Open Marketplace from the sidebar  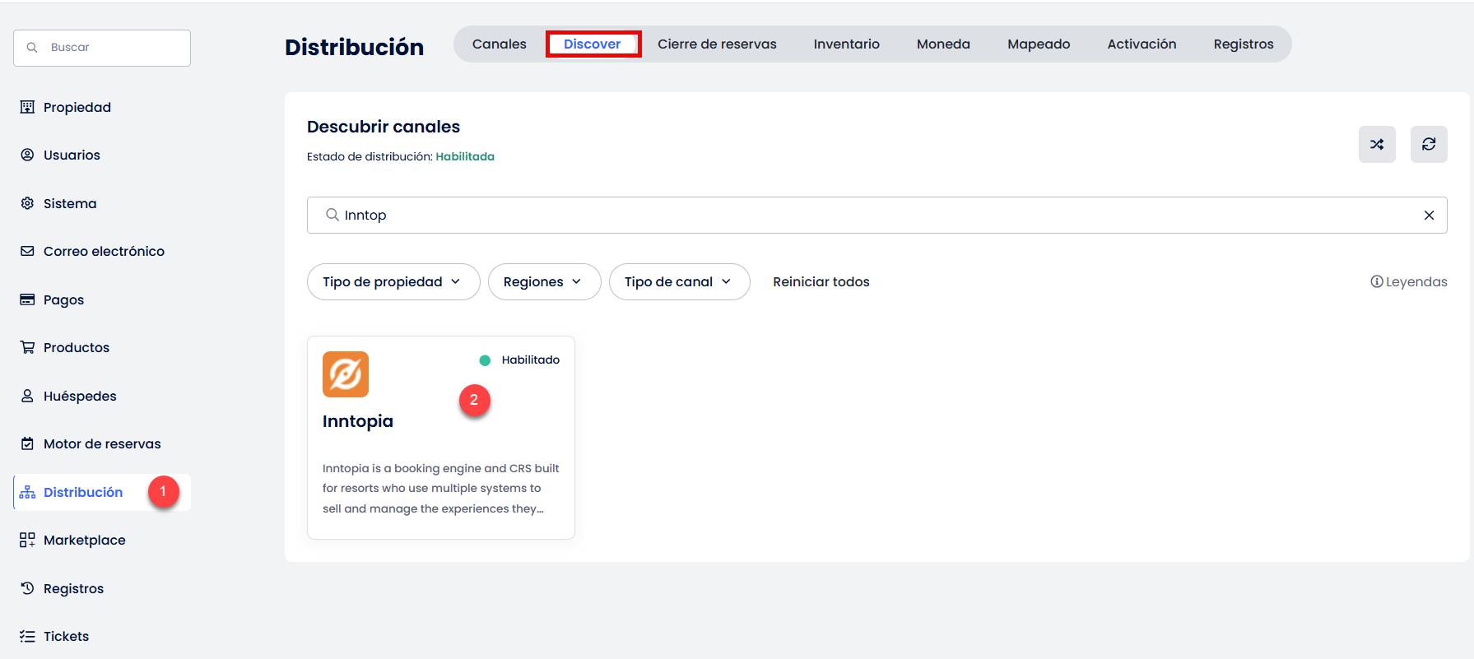coord(84,541)
